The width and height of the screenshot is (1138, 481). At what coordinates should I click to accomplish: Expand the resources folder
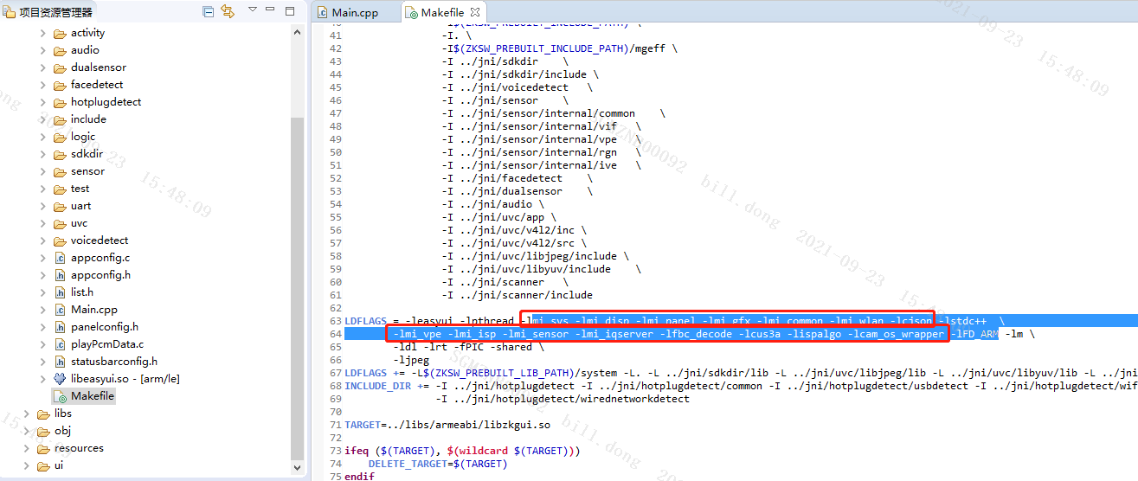tap(27, 448)
